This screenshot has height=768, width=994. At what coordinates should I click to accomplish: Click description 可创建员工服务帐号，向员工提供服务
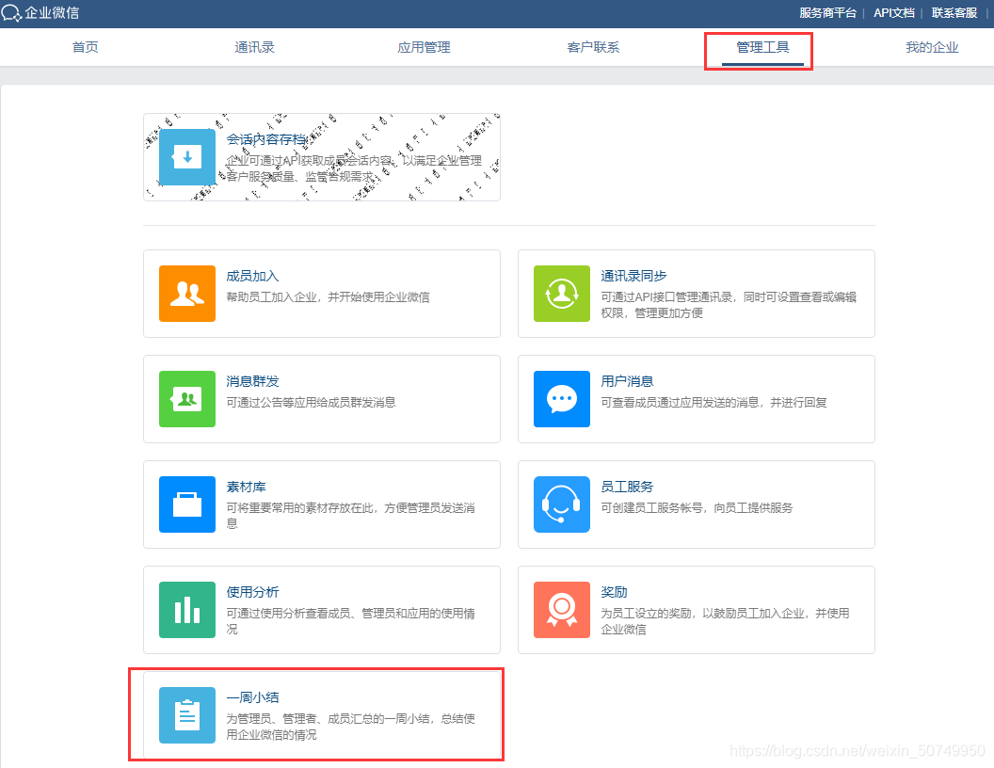[697, 507]
